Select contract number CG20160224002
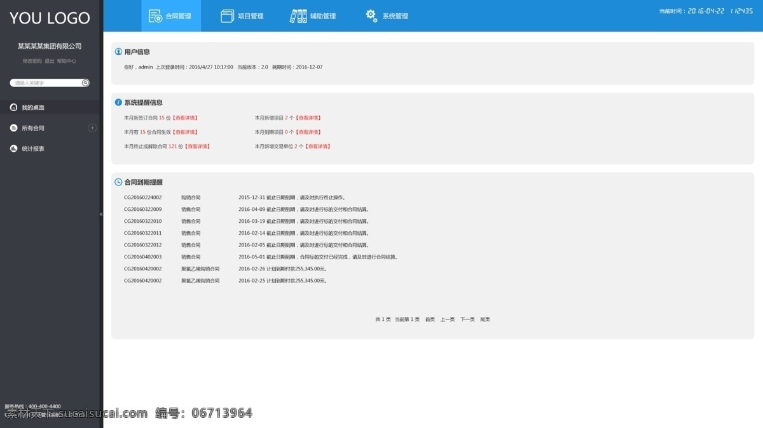Viewport: 763px width, 428px height. [x=143, y=197]
